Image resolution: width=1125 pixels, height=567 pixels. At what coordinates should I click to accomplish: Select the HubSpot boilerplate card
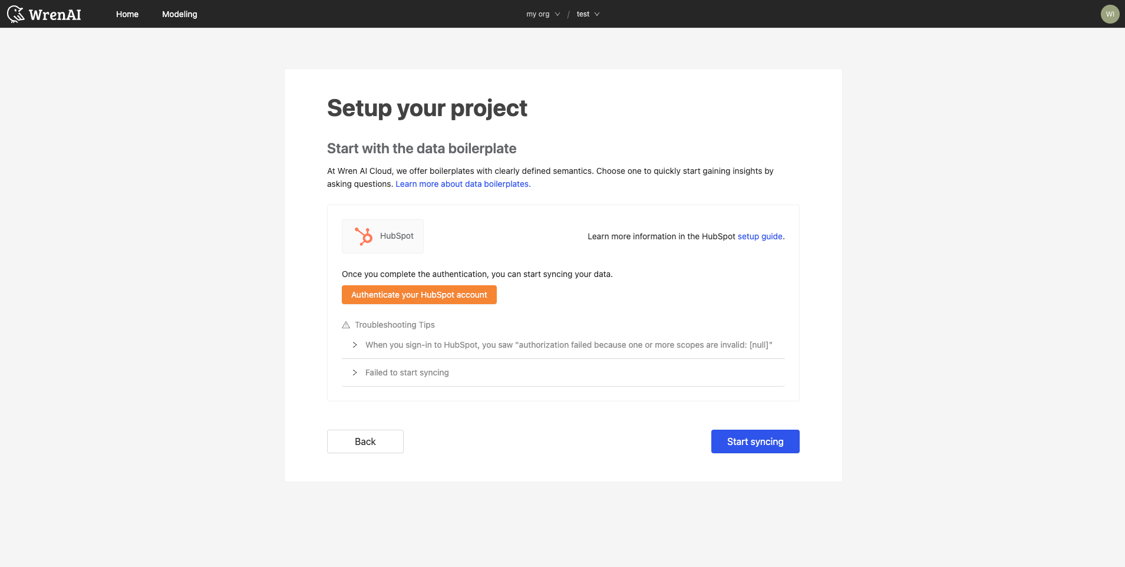tap(382, 236)
